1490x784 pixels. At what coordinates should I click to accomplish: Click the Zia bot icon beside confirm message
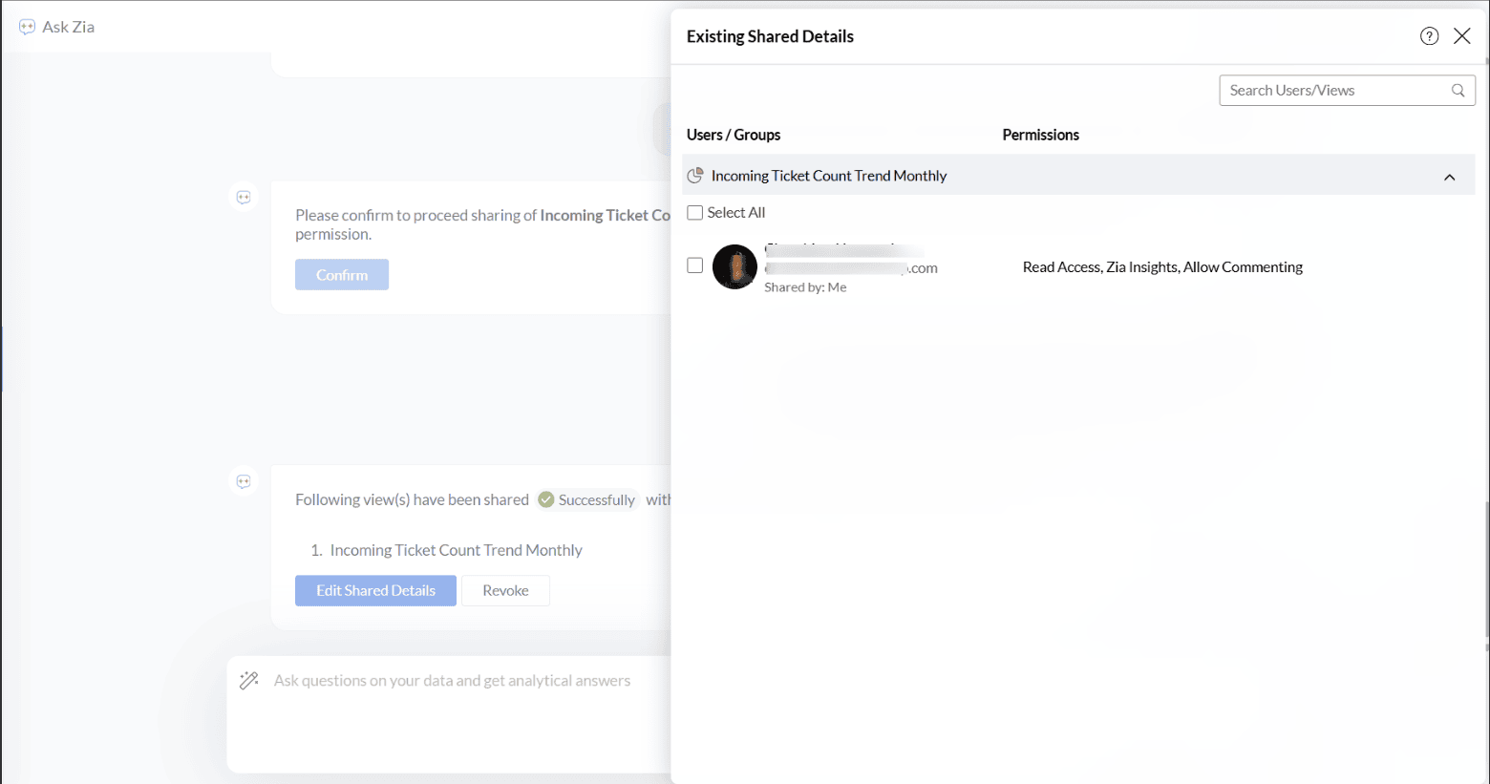[244, 198]
